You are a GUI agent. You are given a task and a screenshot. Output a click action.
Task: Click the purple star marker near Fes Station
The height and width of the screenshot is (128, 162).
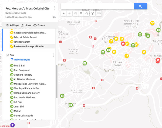12,125
